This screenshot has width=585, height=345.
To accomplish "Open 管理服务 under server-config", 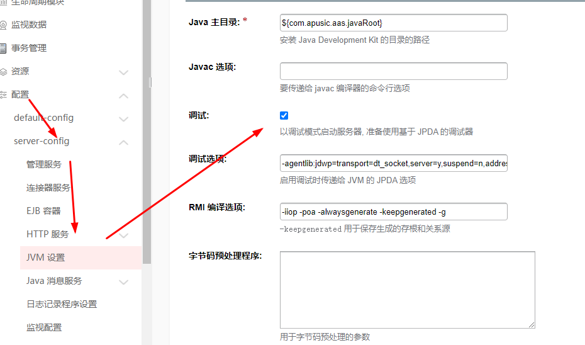I will click(x=43, y=164).
